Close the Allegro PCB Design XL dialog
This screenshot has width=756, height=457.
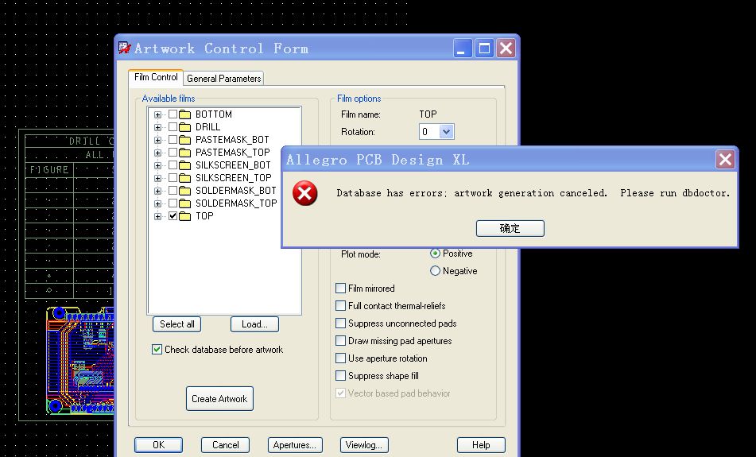click(x=725, y=160)
